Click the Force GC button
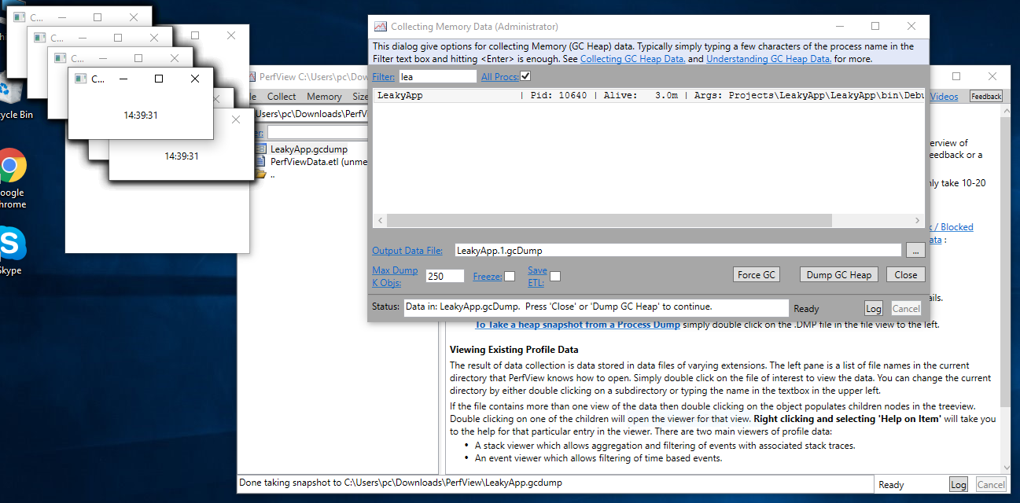The width and height of the screenshot is (1020, 503). (757, 274)
